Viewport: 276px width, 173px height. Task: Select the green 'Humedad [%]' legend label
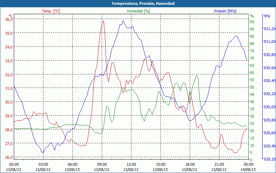pyautogui.click(x=139, y=11)
